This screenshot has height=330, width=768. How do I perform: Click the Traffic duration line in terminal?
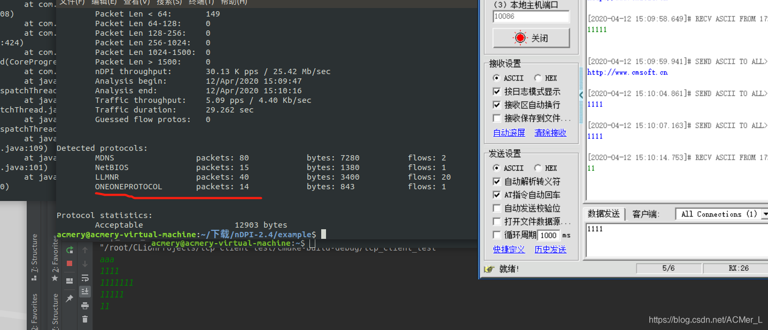click(174, 110)
